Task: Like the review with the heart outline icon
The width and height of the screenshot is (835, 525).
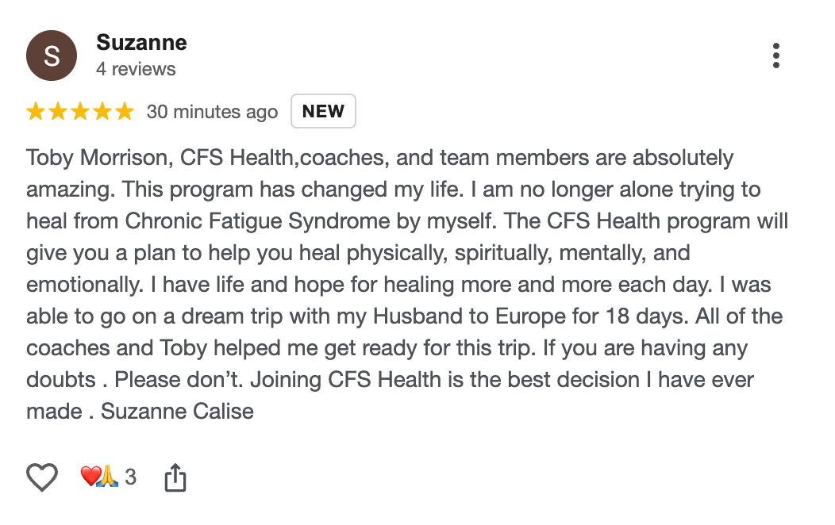Action: click(43, 477)
